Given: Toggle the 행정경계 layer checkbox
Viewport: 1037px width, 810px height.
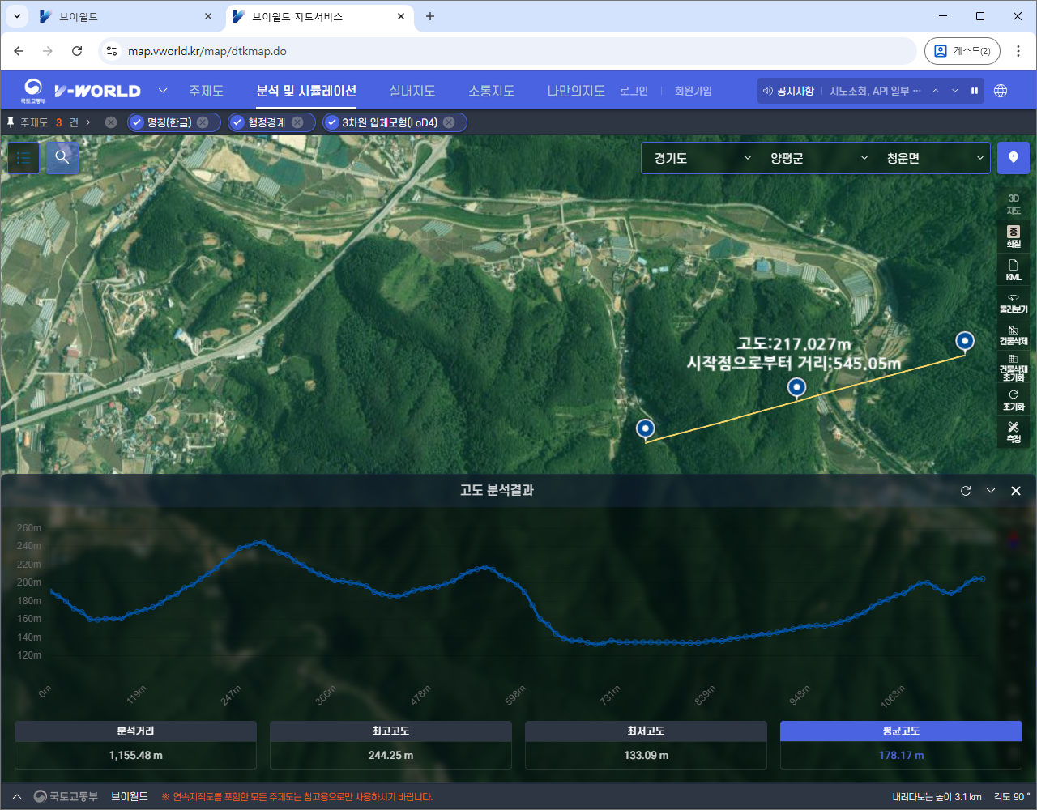Looking at the screenshot, I should tap(237, 122).
